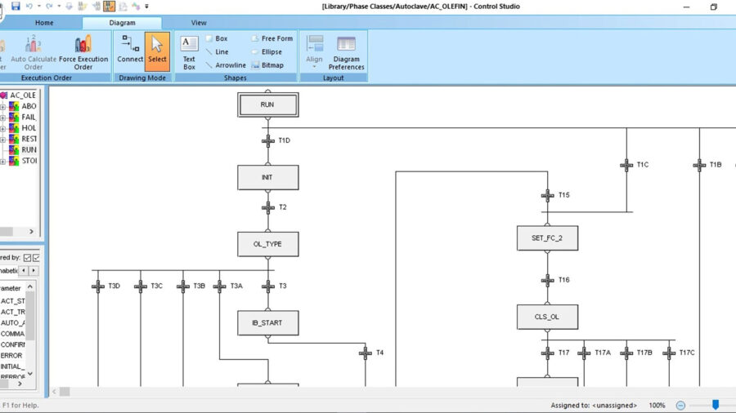The image size is (736, 413).
Task: Insert a Text Box shape
Action: (189, 52)
